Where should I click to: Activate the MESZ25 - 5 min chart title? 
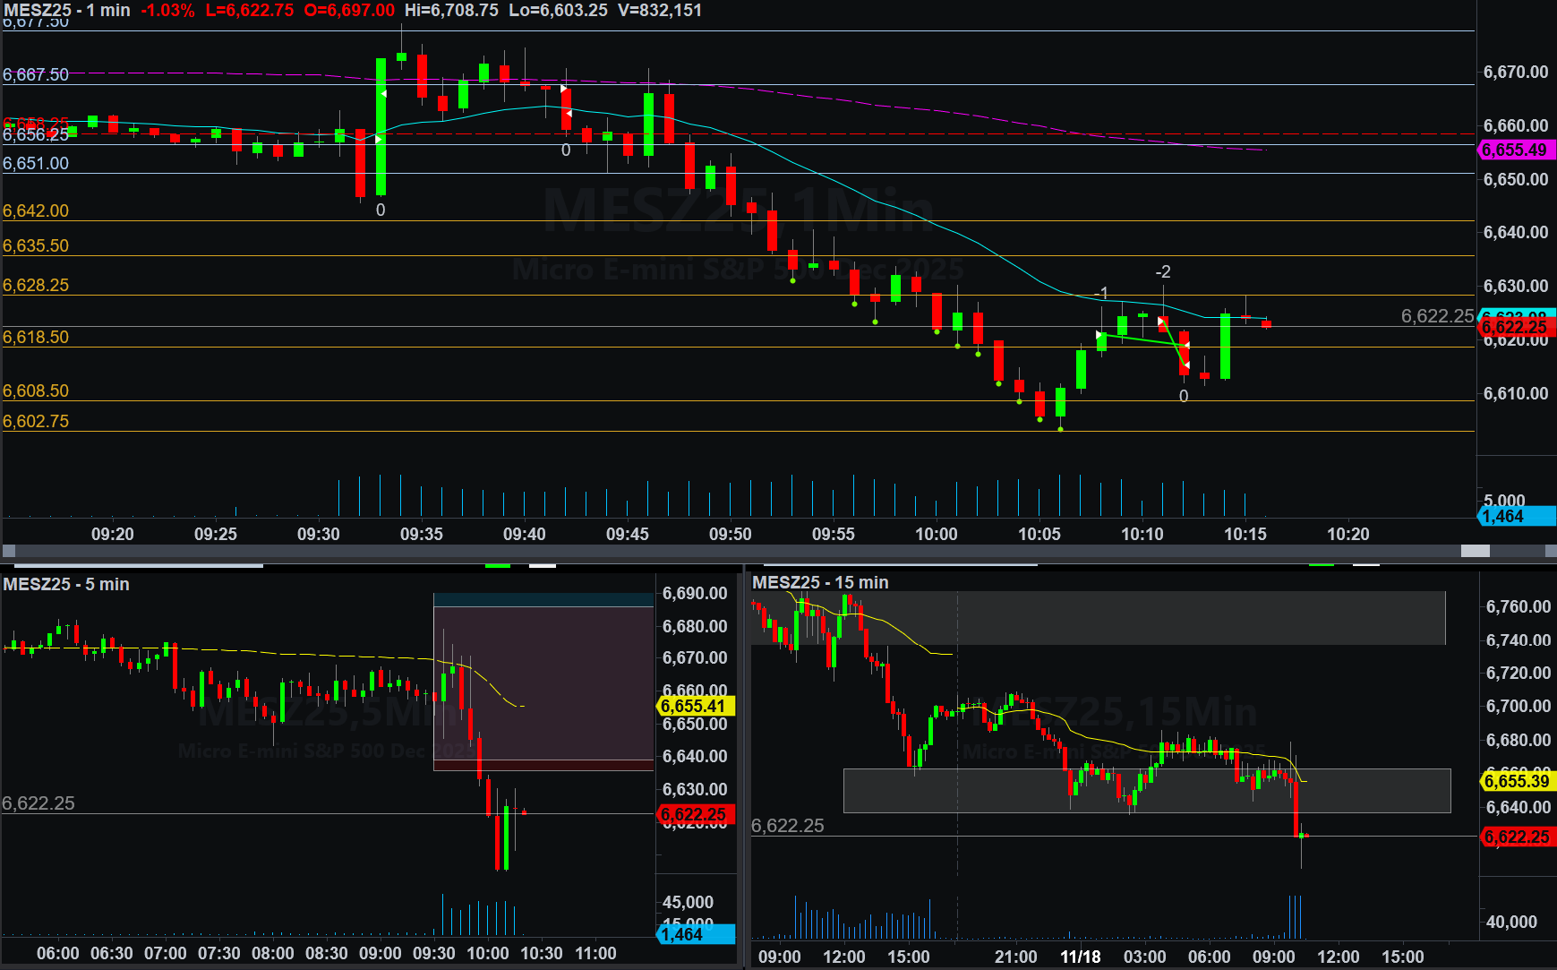[x=66, y=584]
